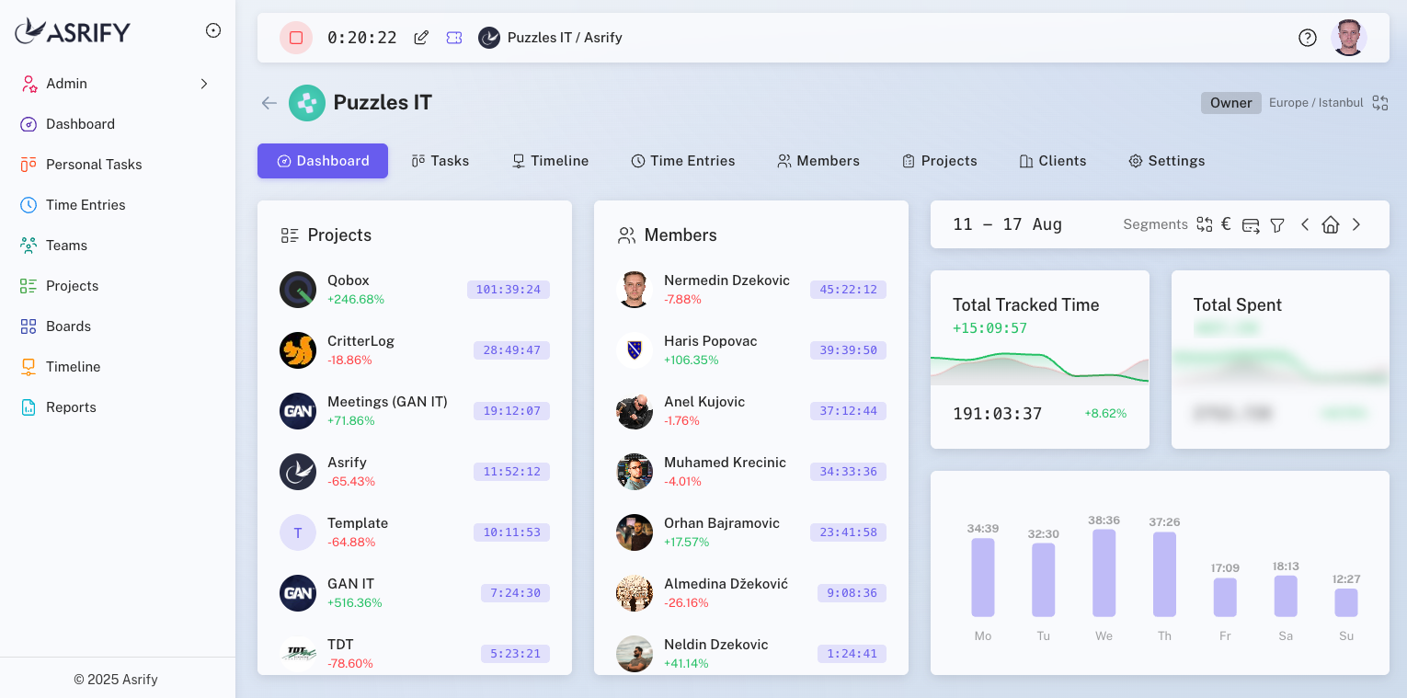Click the billing card icon
Screen dimensions: 1407x698
1251,225
